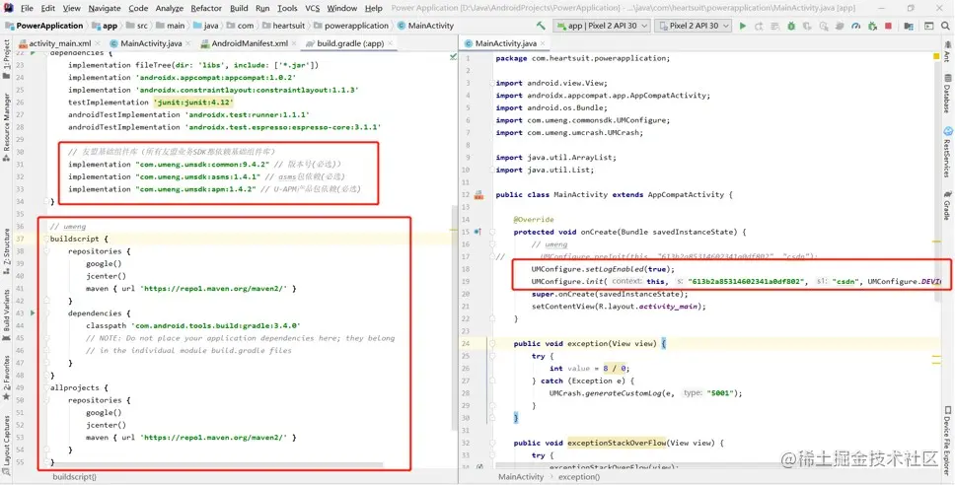Switch to the activity_main.xml tab

point(59,43)
